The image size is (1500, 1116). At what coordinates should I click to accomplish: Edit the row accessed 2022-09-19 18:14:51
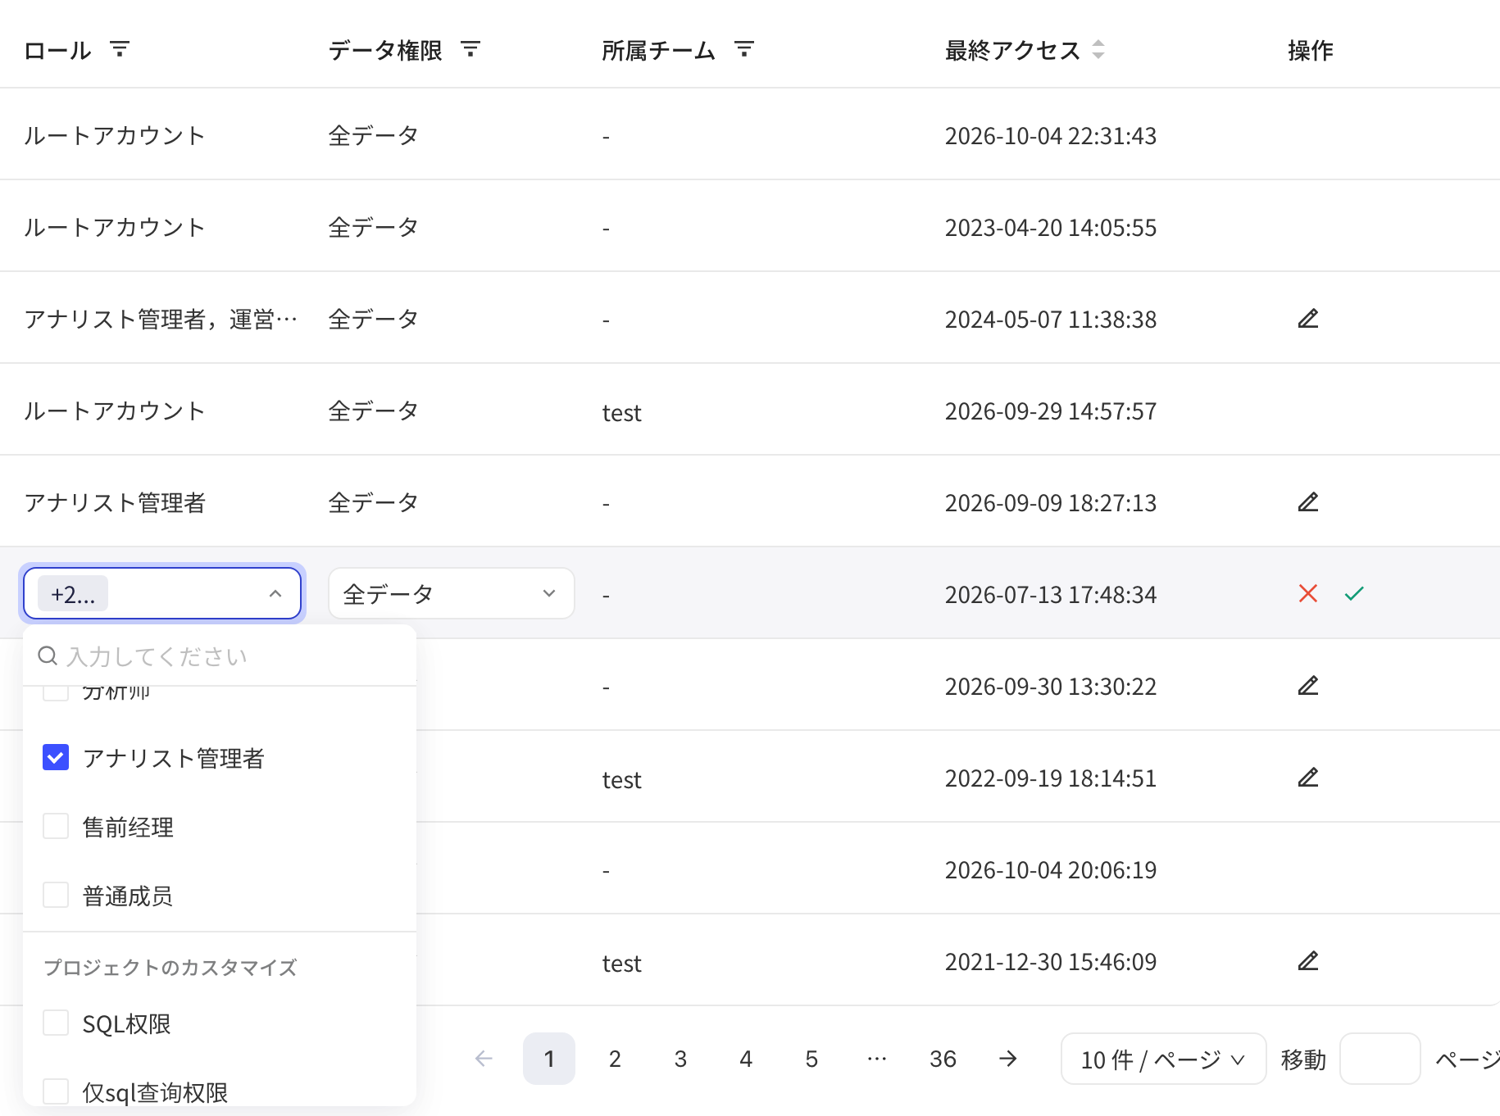tap(1308, 777)
